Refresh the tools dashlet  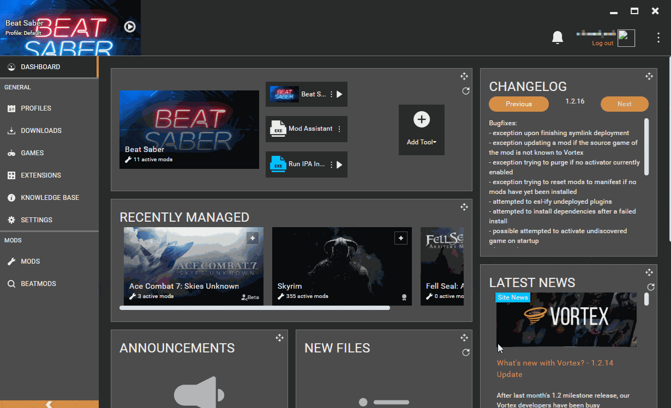tap(465, 91)
